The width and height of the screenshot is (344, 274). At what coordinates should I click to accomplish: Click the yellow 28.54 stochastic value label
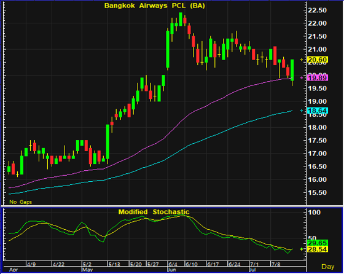click(x=318, y=249)
